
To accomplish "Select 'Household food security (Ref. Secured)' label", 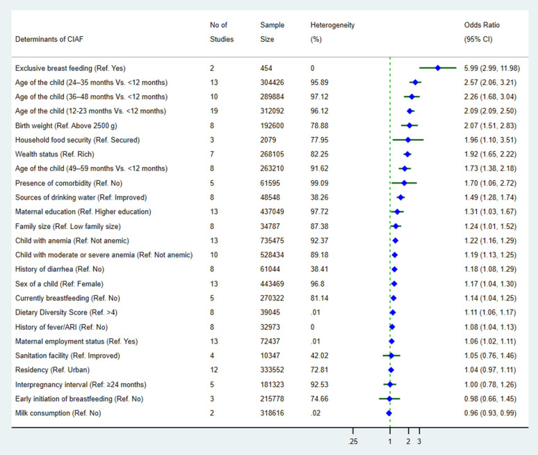I will click(x=78, y=140).
